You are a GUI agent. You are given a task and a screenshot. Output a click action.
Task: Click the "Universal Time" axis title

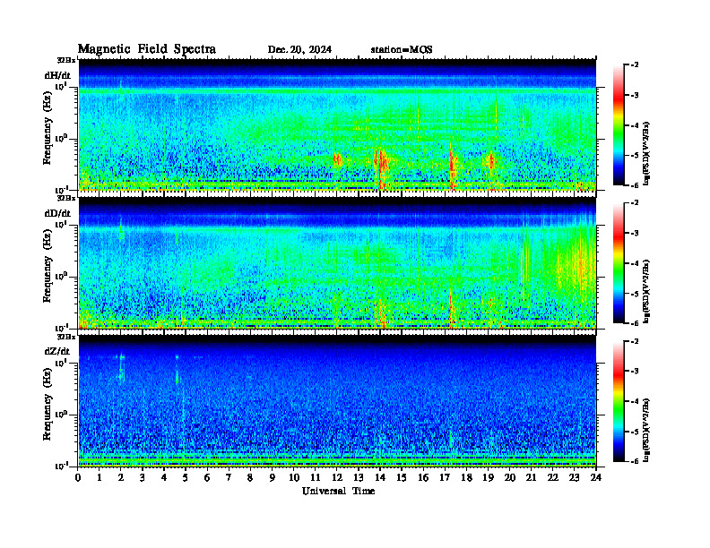338,491
